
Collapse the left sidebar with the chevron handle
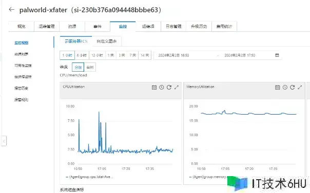(4, 141)
